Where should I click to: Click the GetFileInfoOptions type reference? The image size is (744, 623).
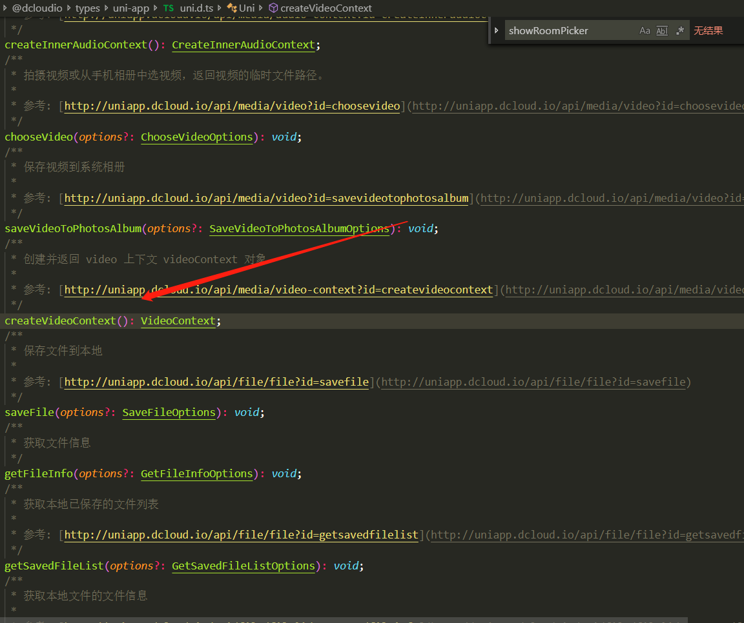(x=197, y=474)
